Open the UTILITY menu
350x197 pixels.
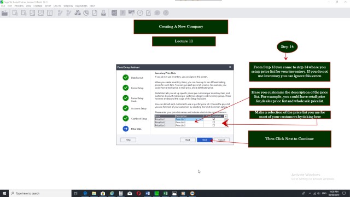pyautogui.click(x=57, y=6)
